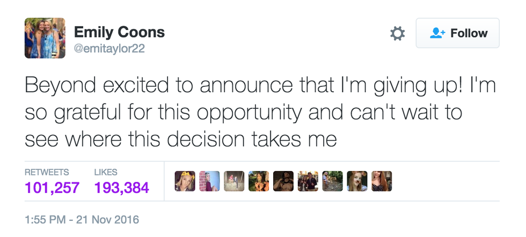Open the dog filter selfie avatar
Image resolution: width=526 pixels, height=237 pixels.
point(357,181)
